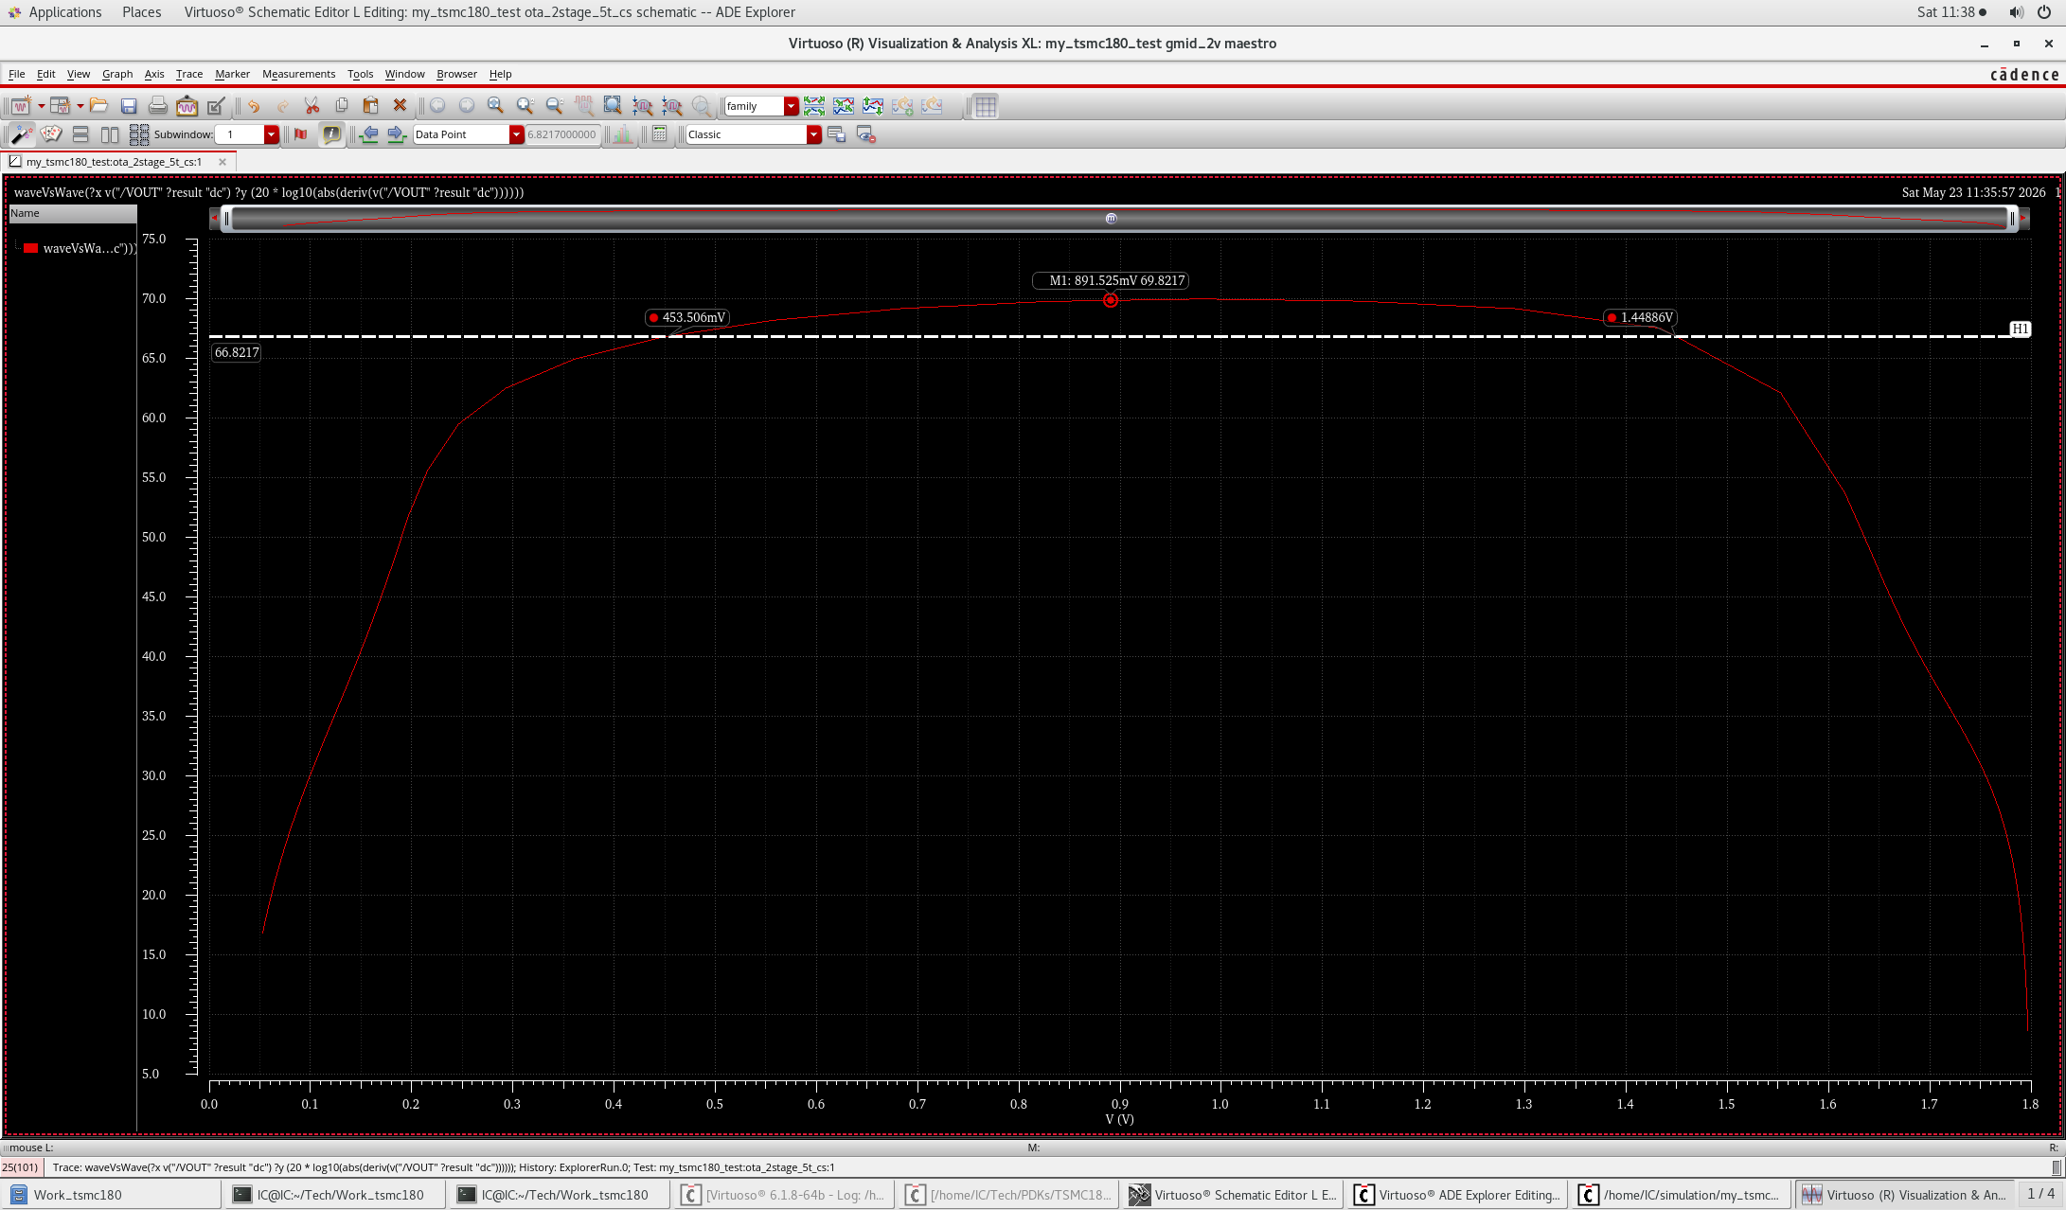
Task: Open the Subwindow number dropdown
Action: pos(271,134)
